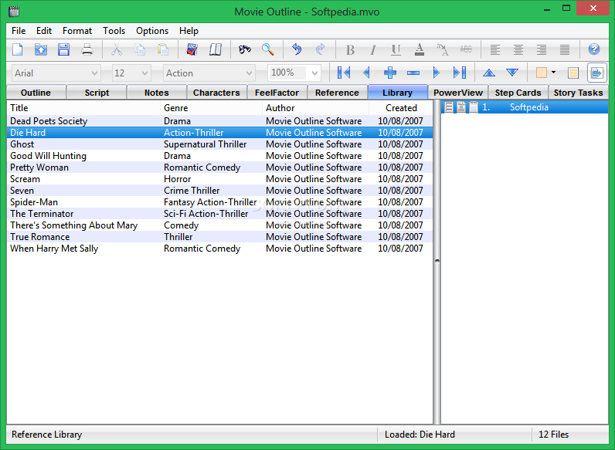The height and width of the screenshot is (450, 615).
Task: Go to previous step arrow
Action: pos(367,73)
